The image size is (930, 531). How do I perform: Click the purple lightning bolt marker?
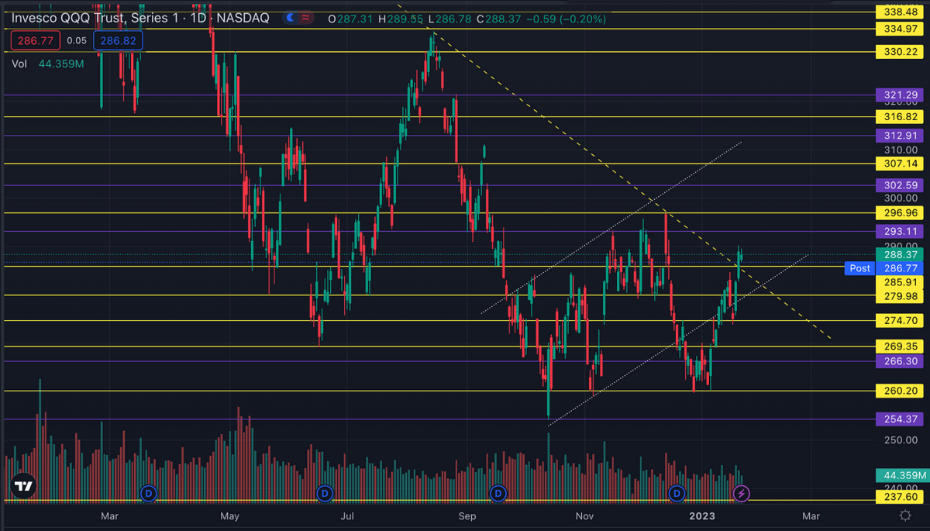coord(742,492)
